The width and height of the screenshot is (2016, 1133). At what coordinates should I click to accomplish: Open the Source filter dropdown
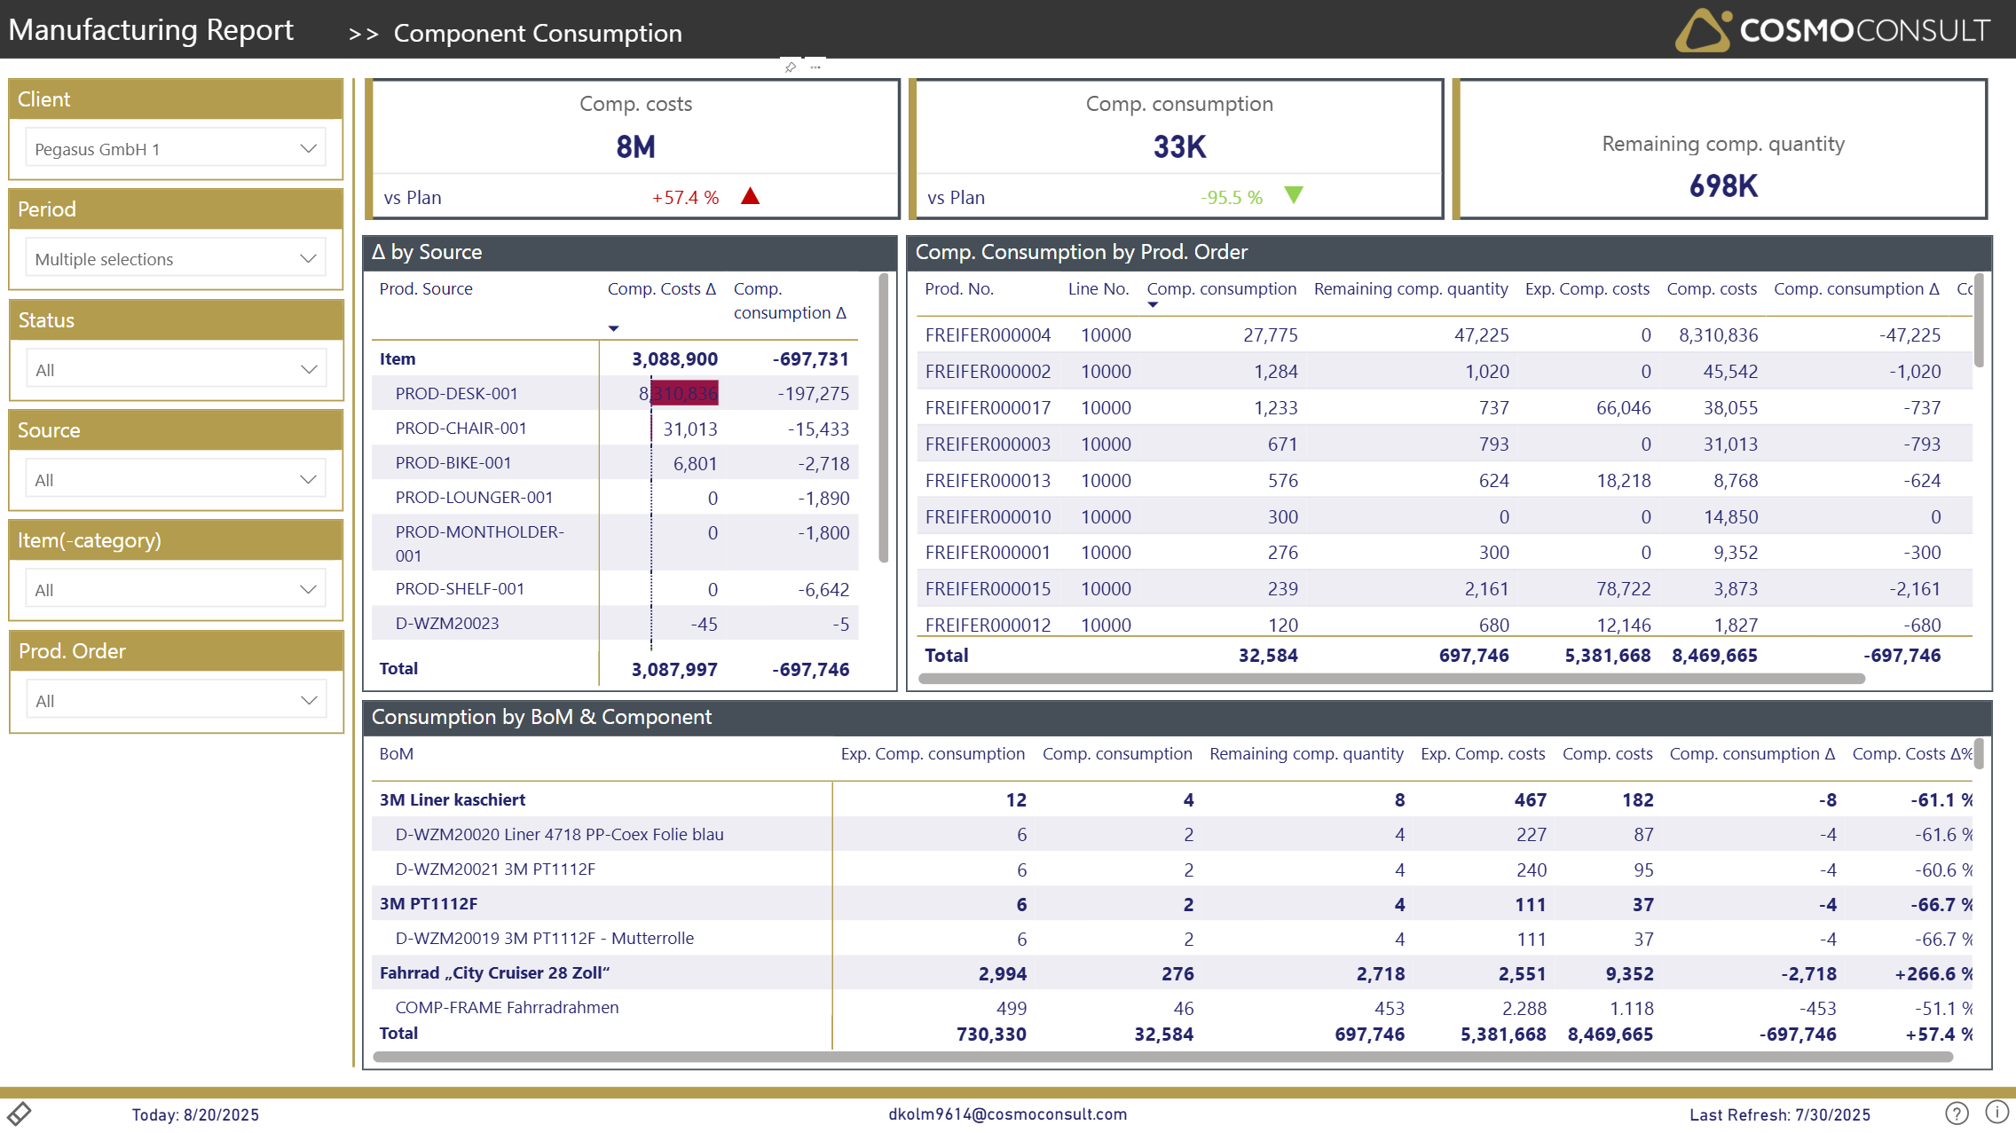click(x=176, y=479)
